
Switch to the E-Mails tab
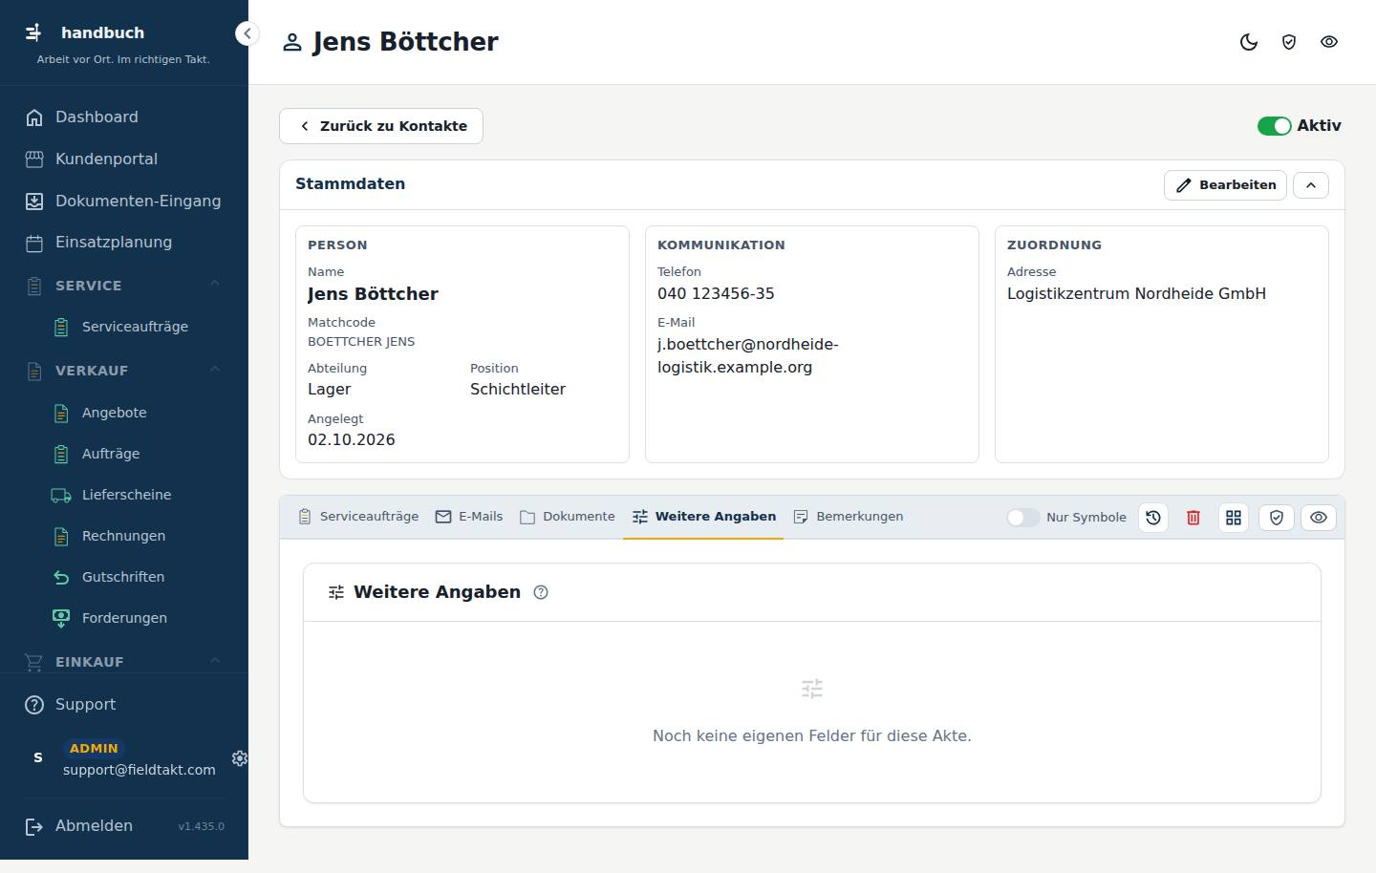469,517
